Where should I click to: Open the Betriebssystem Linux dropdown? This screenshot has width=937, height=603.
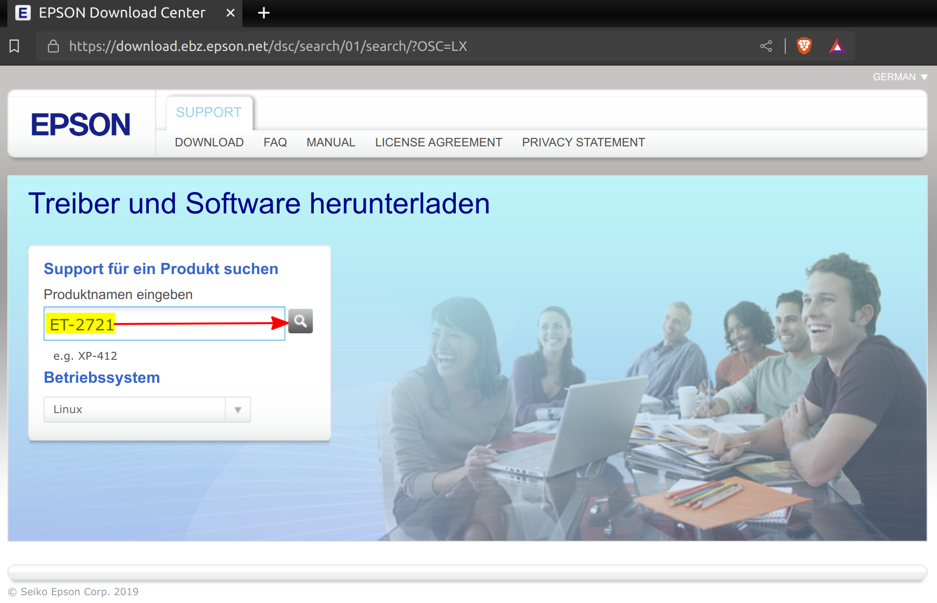(135, 409)
